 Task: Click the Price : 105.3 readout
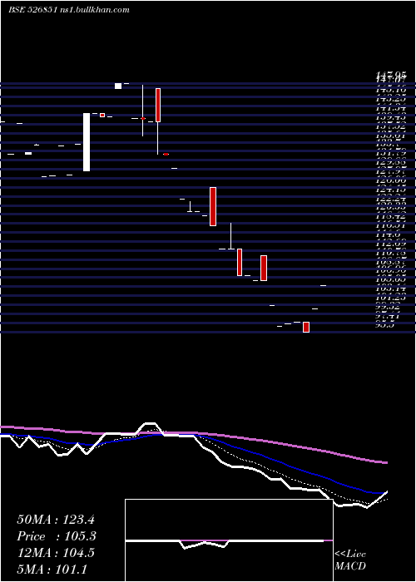click(57, 536)
